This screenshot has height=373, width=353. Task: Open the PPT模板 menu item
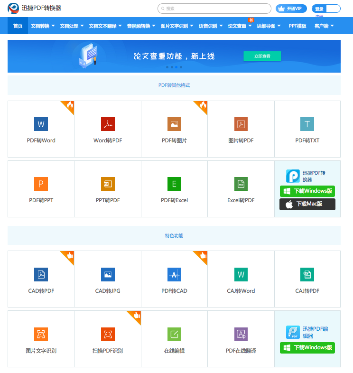pos(297,26)
